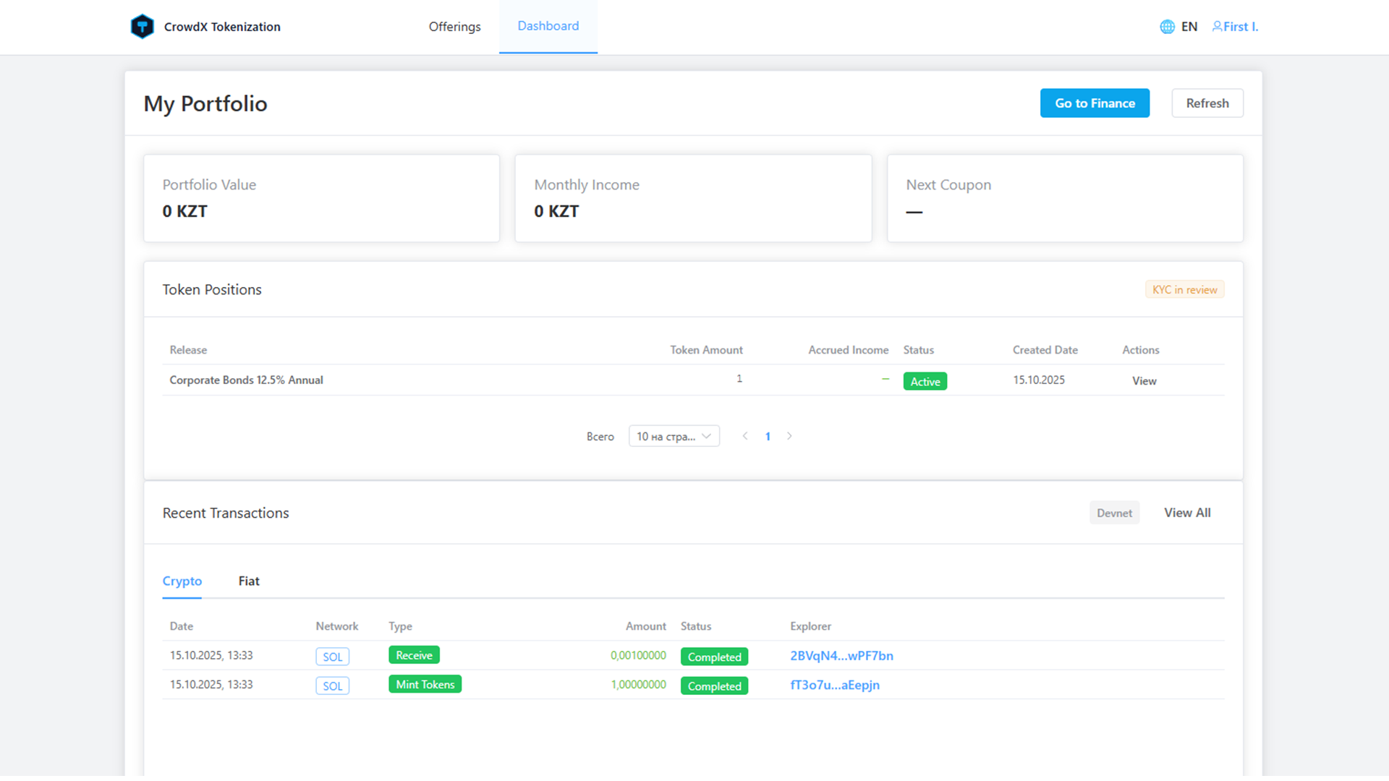Select the Dashboard navigation tab

tap(548, 26)
